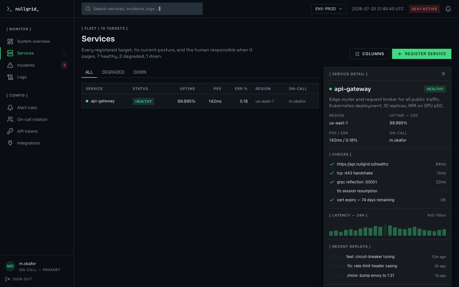
Task: Click 142ms / 0.18% in detail panel
Action: pos(343,140)
